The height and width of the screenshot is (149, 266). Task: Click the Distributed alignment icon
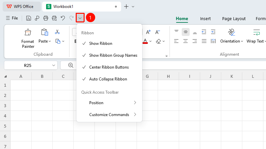pyautogui.click(x=213, y=41)
